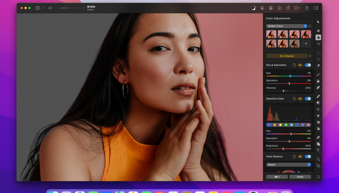Open the sidebar view options chevron
339x193 pixels.
click(44, 8)
